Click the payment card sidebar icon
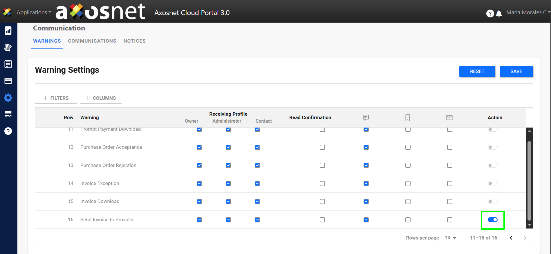Image resolution: width=551 pixels, height=254 pixels. (x=8, y=81)
